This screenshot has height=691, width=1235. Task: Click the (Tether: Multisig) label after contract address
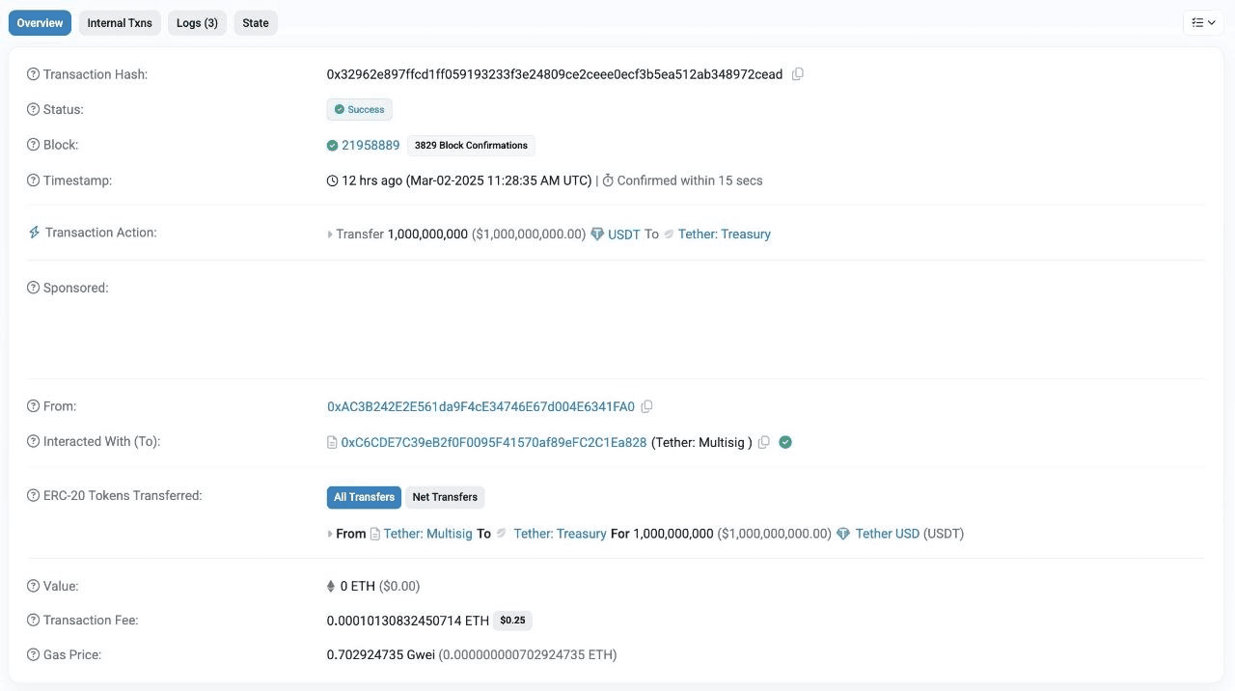[x=702, y=442]
